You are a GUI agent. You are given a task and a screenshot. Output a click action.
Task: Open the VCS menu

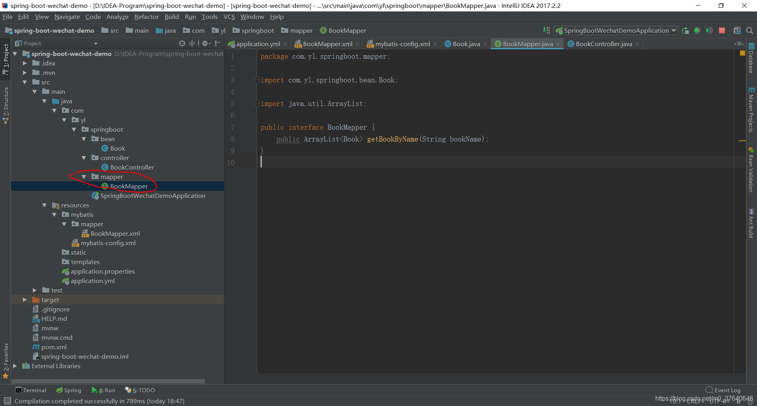229,17
